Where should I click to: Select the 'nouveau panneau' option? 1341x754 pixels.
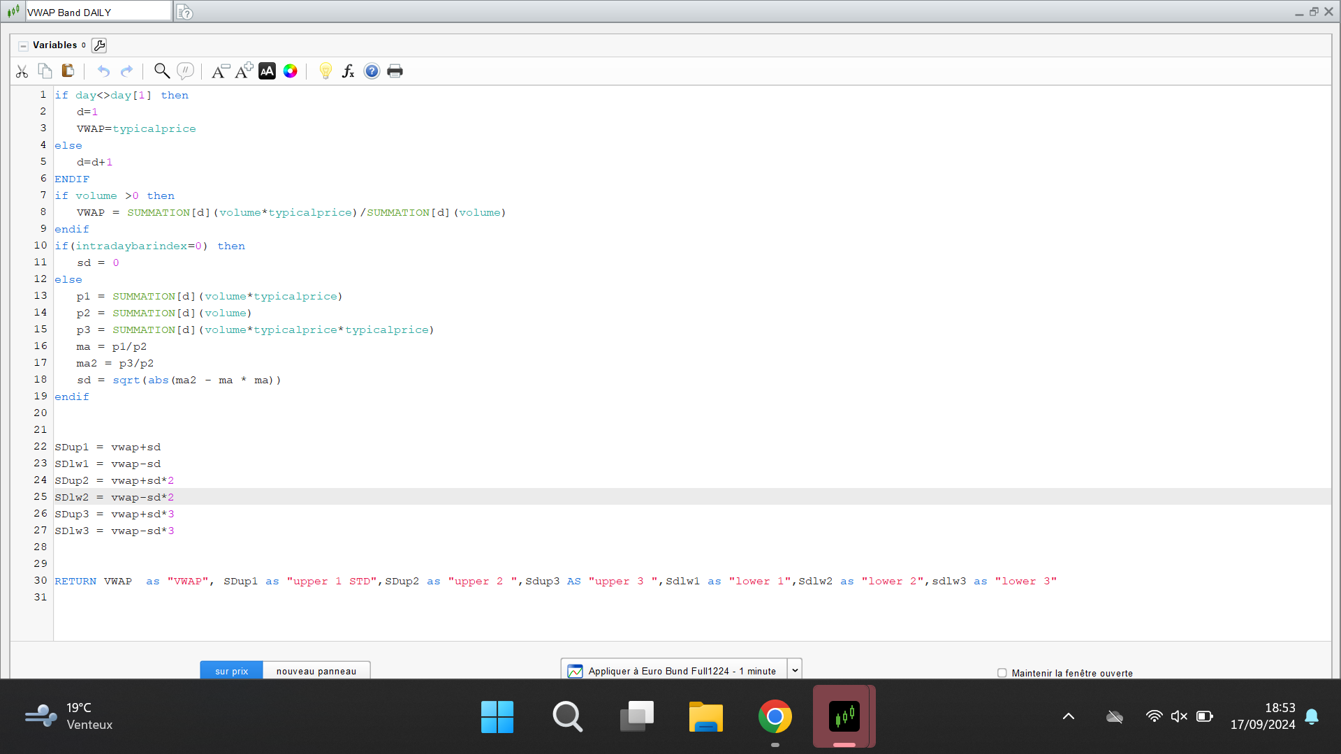click(x=316, y=671)
